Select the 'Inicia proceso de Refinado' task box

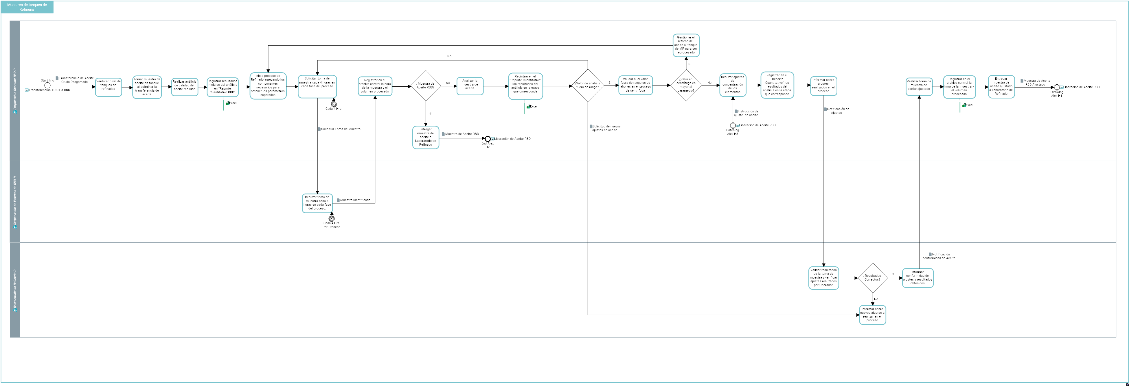(268, 86)
